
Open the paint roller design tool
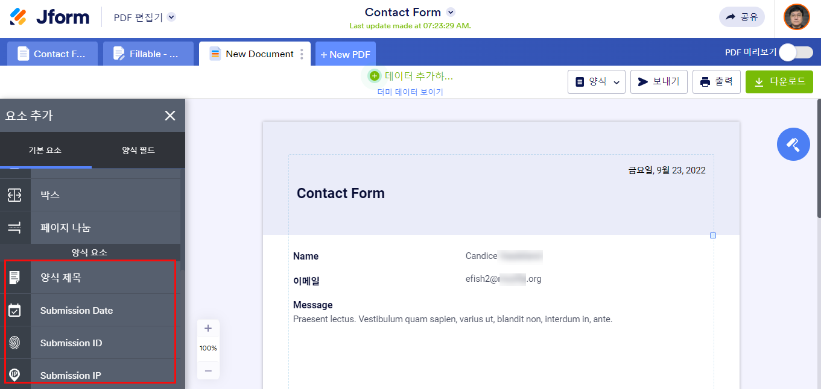click(793, 145)
